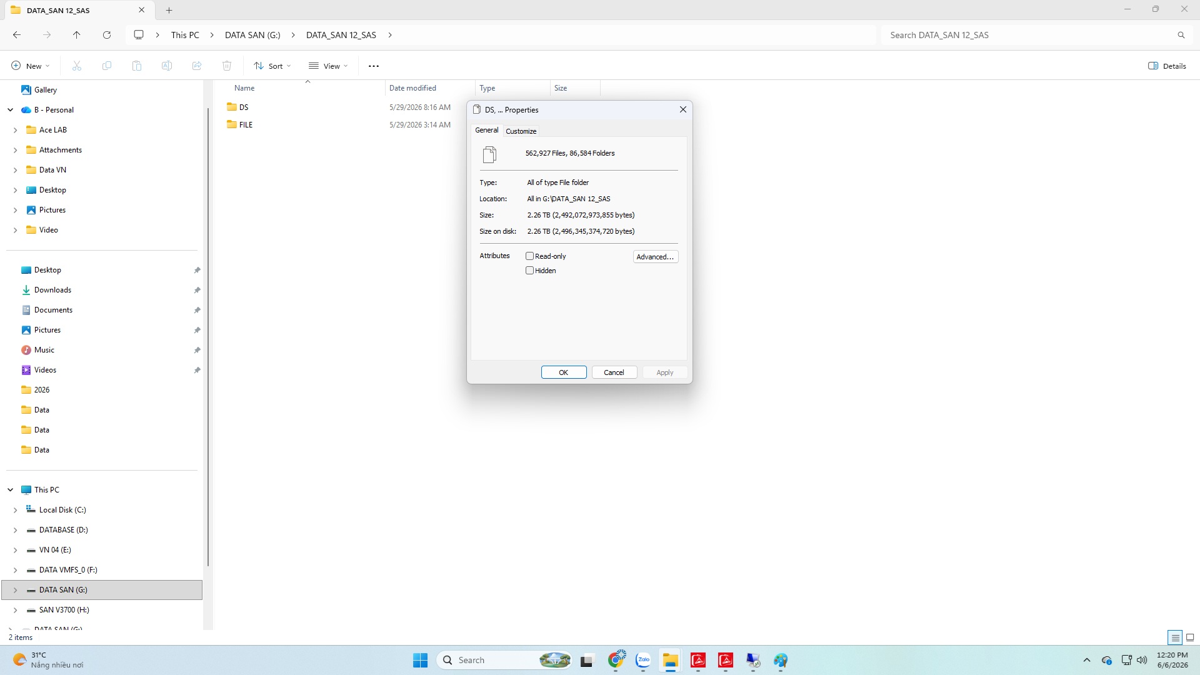Viewport: 1200px width, 675px height.
Task: Collapse the This PC tree node
Action: tap(11, 490)
